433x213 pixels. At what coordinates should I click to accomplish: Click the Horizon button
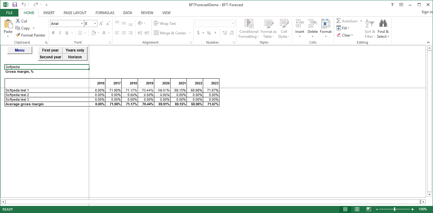(75, 57)
